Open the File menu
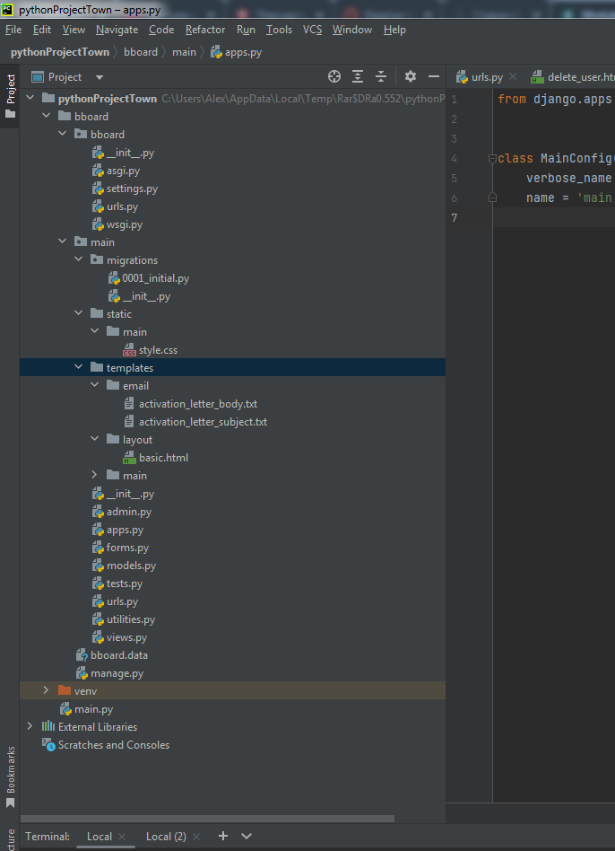This screenshot has height=851, width=615. (13, 30)
